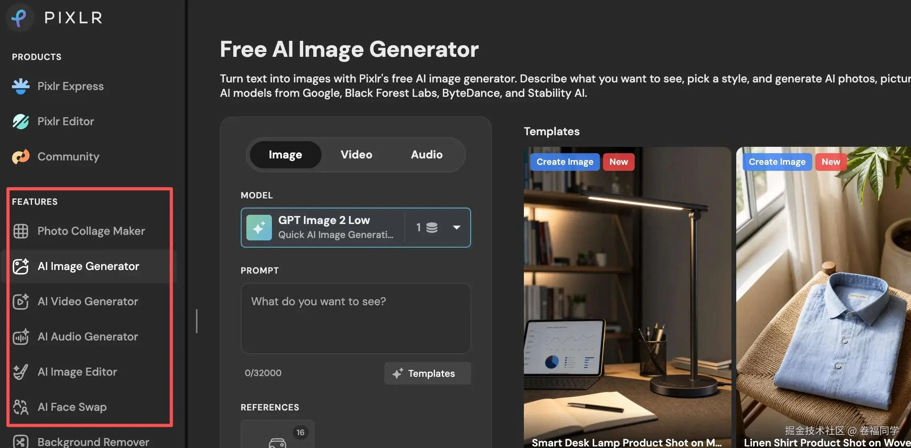The height and width of the screenshot is (448, 911).
Task: Focus the prompt text box
Action: 356,318
